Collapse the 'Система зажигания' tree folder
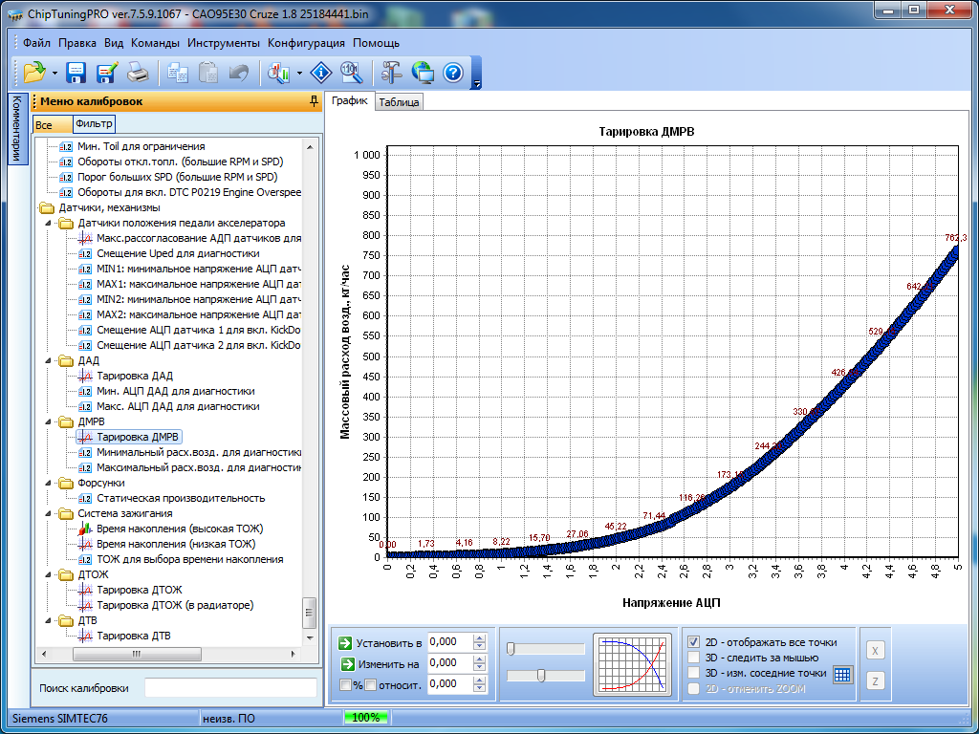 (49, 513)
